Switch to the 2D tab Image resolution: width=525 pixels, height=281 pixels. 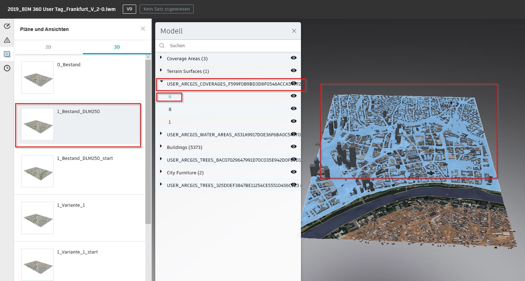click(x=48, y=47)
